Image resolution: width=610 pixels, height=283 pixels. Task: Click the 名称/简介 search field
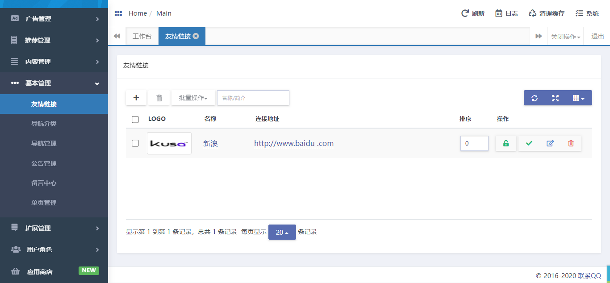tap(253, 98)
